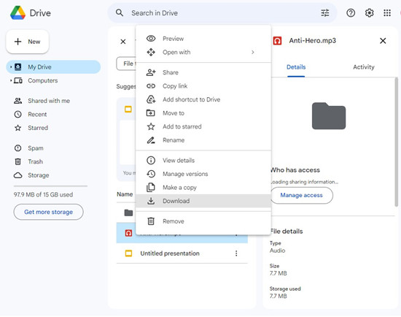This screenshot has width=401, height=317.
Task: Click the Download arrow icon
Action: tap(151, 201)
